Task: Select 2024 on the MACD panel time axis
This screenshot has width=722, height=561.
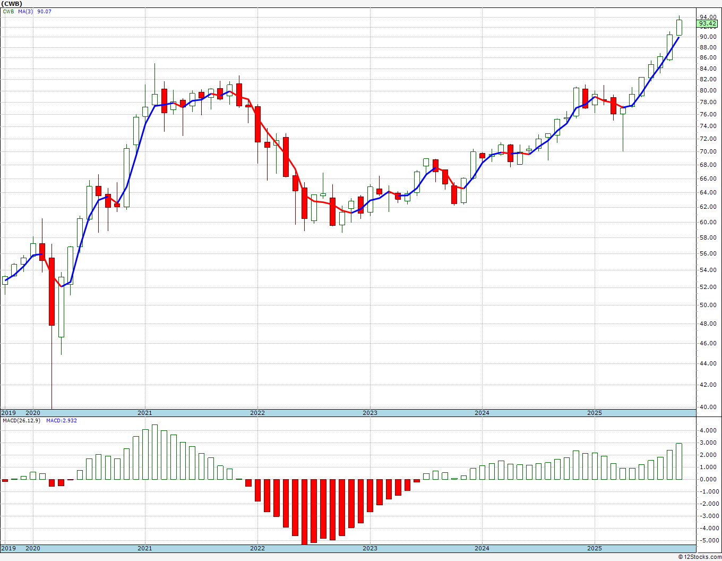Action: (x=482, y=548)
